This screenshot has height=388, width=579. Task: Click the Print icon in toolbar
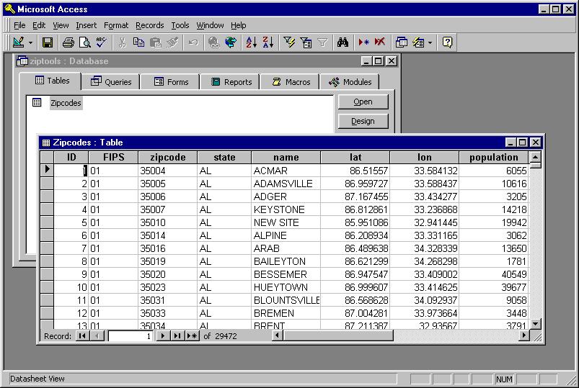(68, 42)
